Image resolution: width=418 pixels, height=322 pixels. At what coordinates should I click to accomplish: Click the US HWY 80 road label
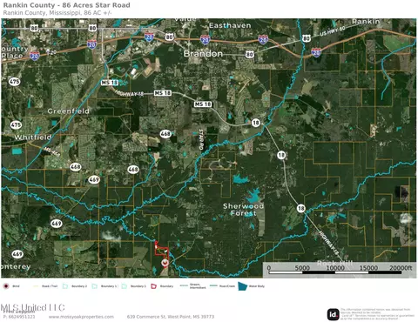point(333,31)
